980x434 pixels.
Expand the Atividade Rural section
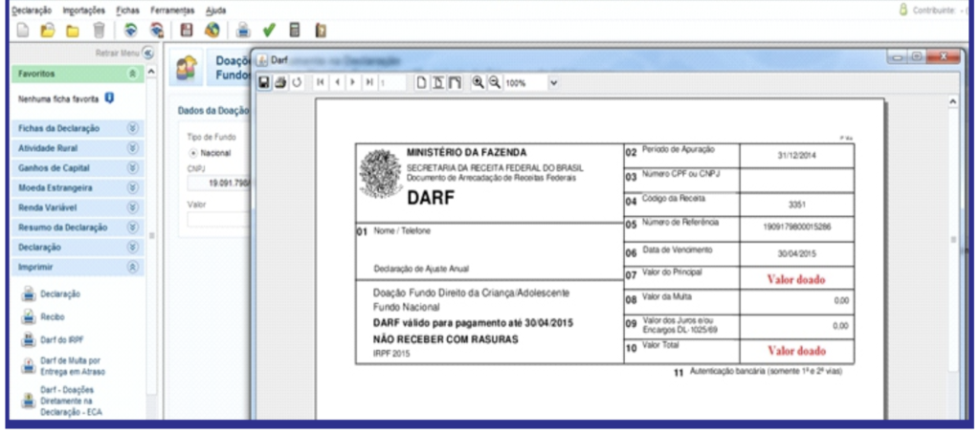tap(132, 148)
